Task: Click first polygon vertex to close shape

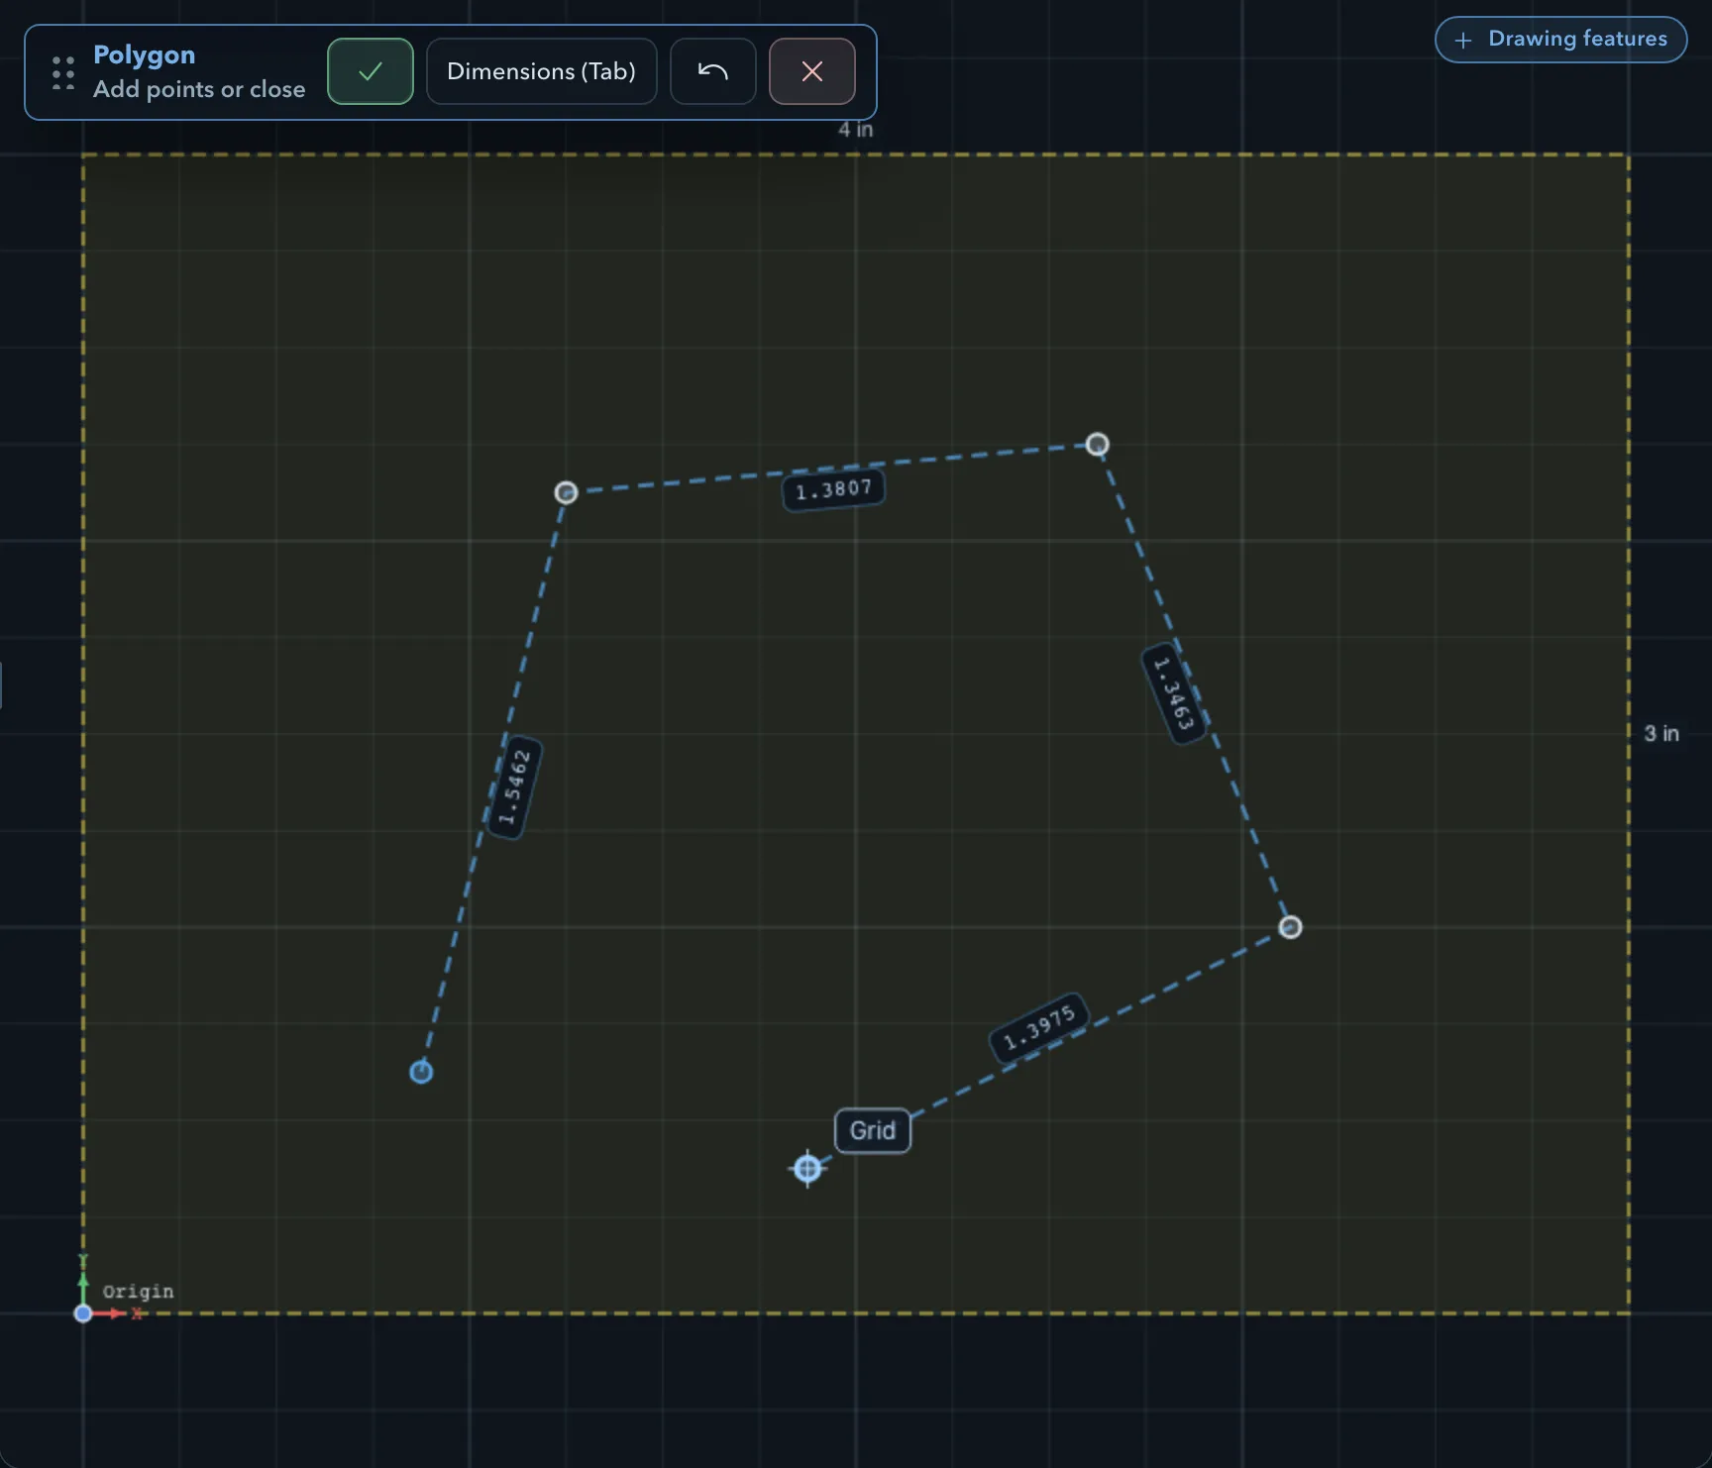Action: click(421, 1072)
